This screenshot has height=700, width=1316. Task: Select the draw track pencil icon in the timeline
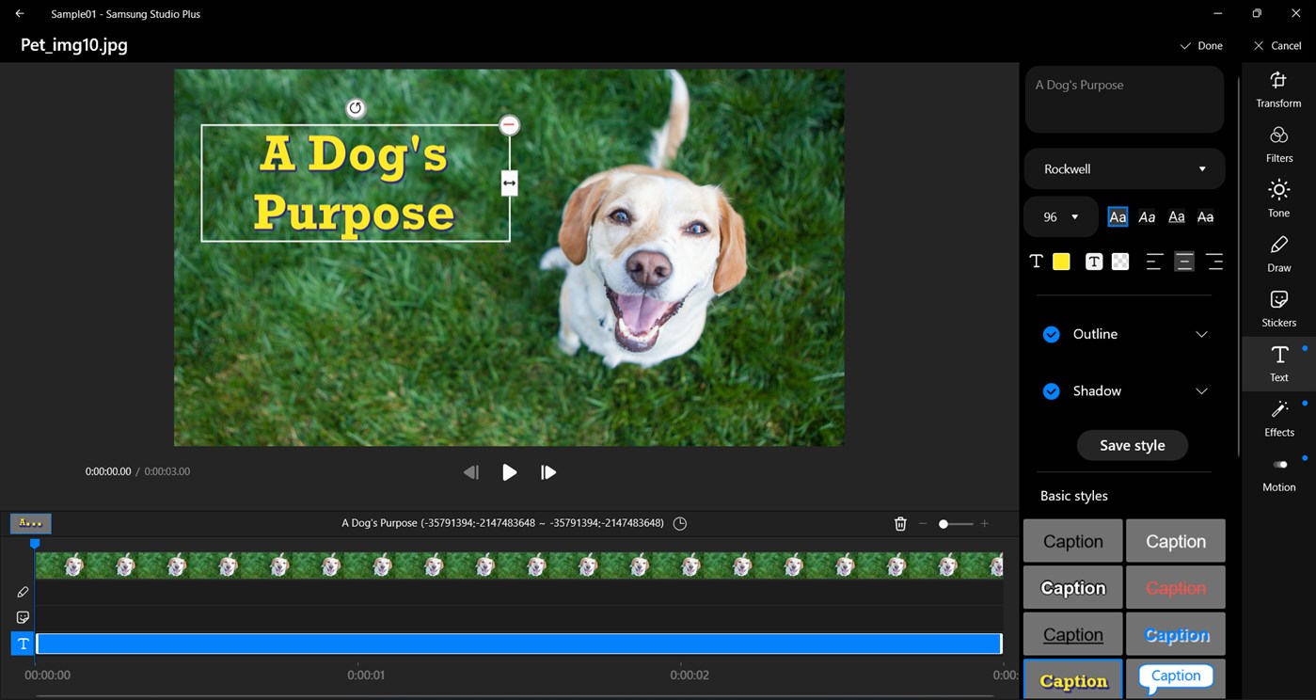pyautogui.click(x=24, y=592)
